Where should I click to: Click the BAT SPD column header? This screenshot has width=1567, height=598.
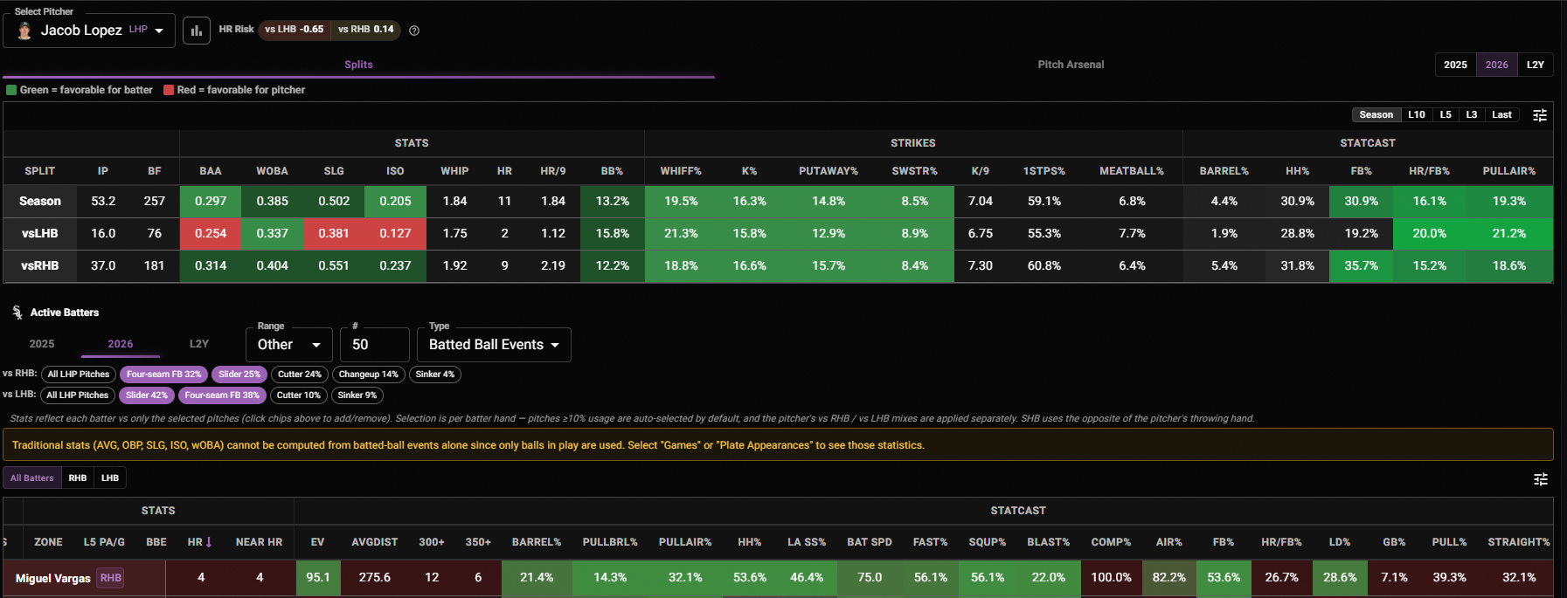[870, 542]
